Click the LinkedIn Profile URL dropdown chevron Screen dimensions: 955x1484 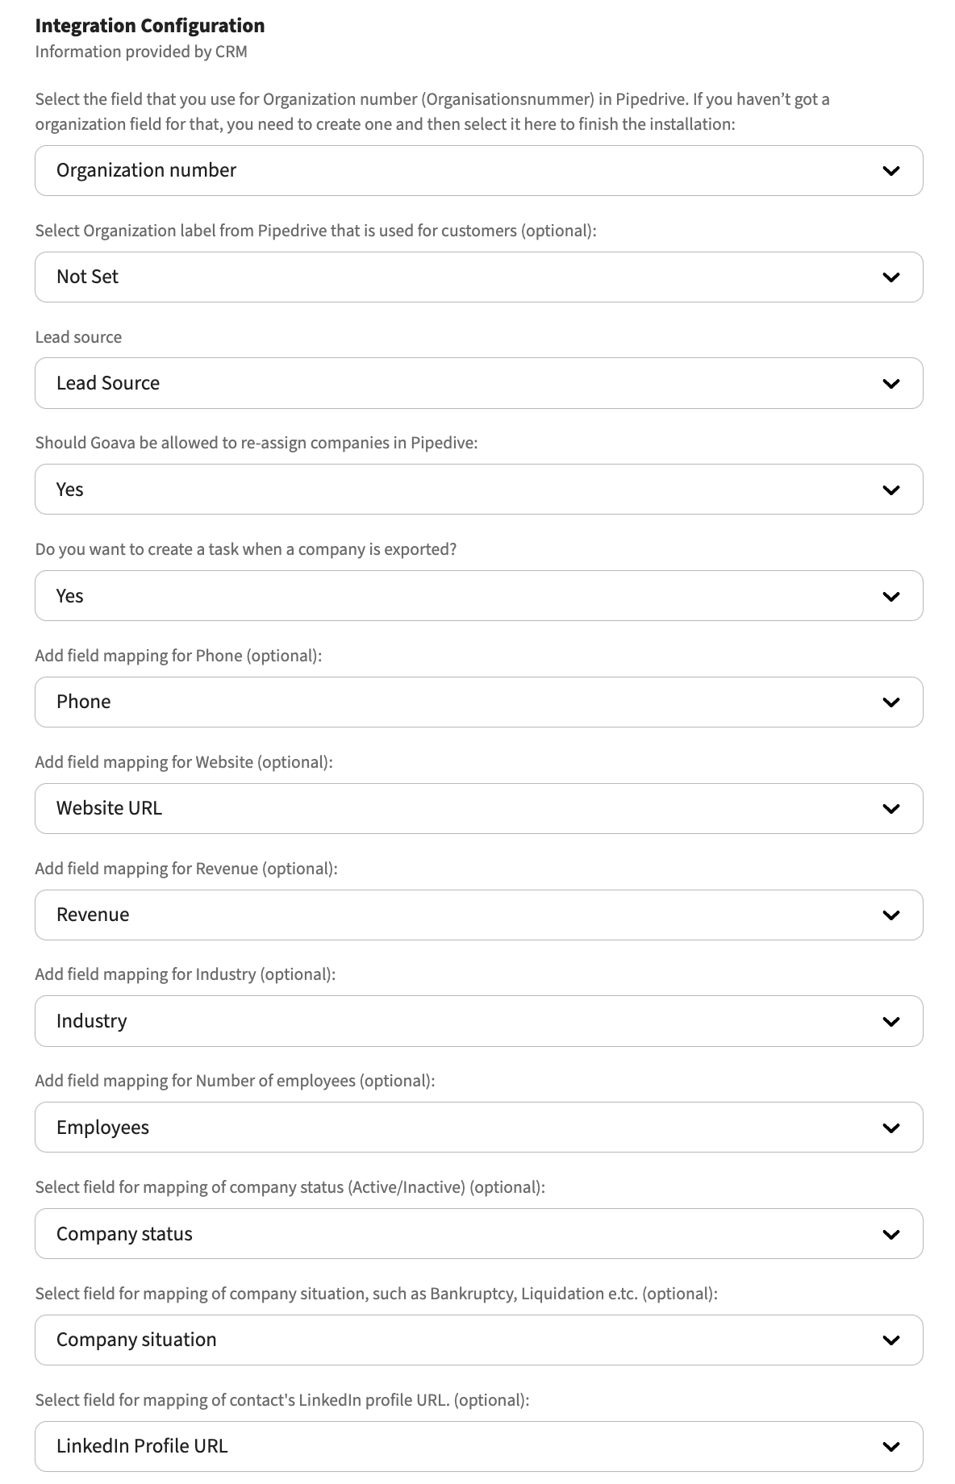pos(891,1446)
